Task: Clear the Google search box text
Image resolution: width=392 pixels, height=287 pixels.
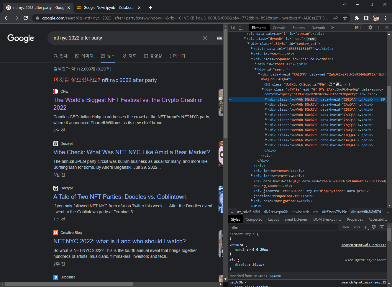Action: coord(205,38)
